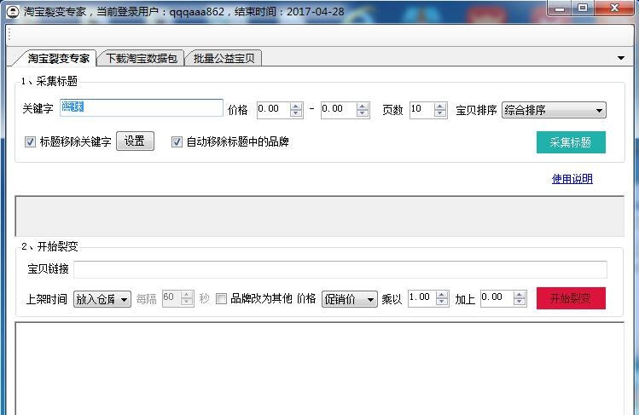
Task: Open 批量公益宝贝 tab
Action: [x=224, y=58]
